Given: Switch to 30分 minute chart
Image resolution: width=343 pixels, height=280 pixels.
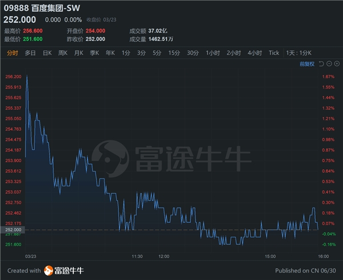Looking at the screenshot, I should click(193, 53).
